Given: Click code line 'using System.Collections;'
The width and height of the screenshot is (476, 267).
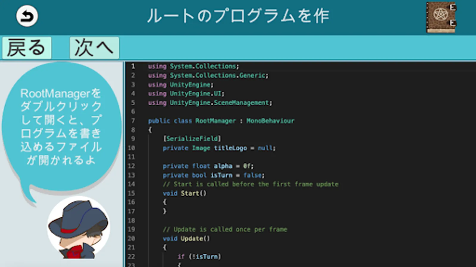Looking at the screenshot, I should click(193, 66).
